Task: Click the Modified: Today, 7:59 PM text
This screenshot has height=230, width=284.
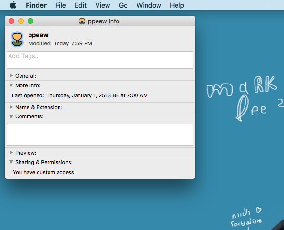Action: click(60, 43)
